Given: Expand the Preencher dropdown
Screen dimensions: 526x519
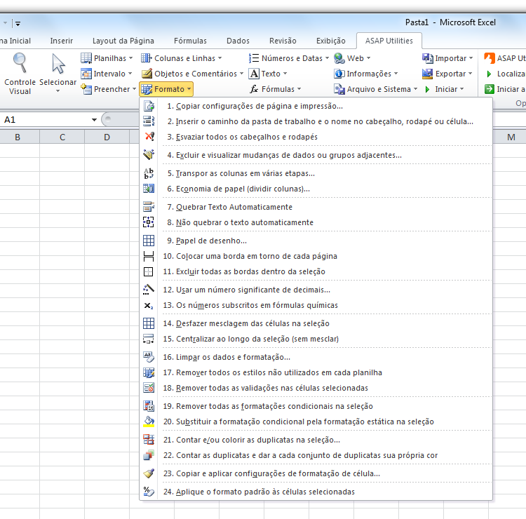Looking at the screenshot, I should click(x=108, y=89).
